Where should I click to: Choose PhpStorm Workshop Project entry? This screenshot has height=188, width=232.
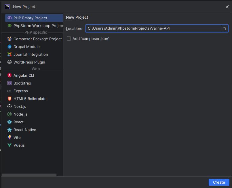point(34,26)
